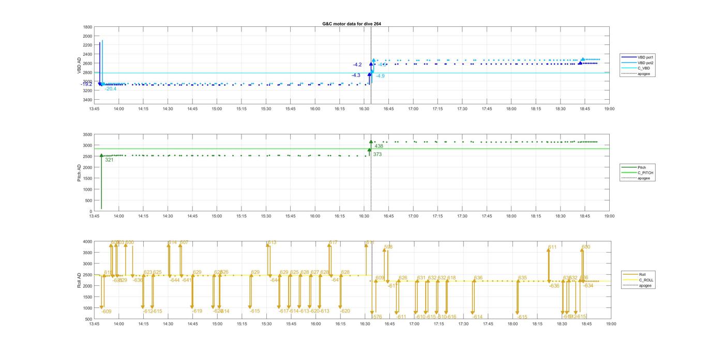The image size is (724, 358).
Task: Click the '3500' tick on Pitch y-axis
Action: pyautogui.click(x=87, y=134)
